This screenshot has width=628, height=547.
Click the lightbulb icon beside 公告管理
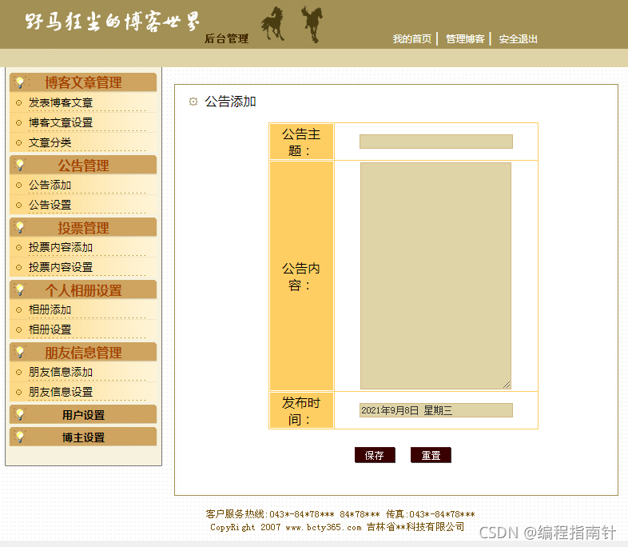(x=20, y=165)
